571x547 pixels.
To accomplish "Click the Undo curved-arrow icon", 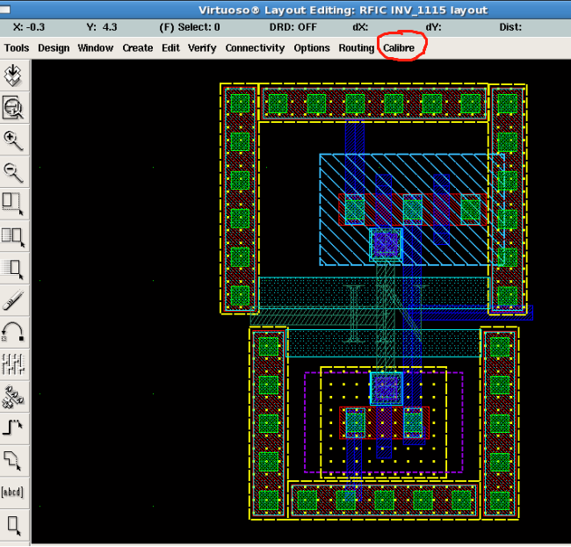I will coord(13,332).
